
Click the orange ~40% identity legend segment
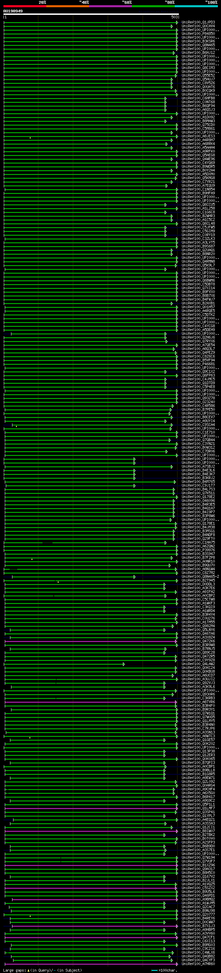point(68,6)
